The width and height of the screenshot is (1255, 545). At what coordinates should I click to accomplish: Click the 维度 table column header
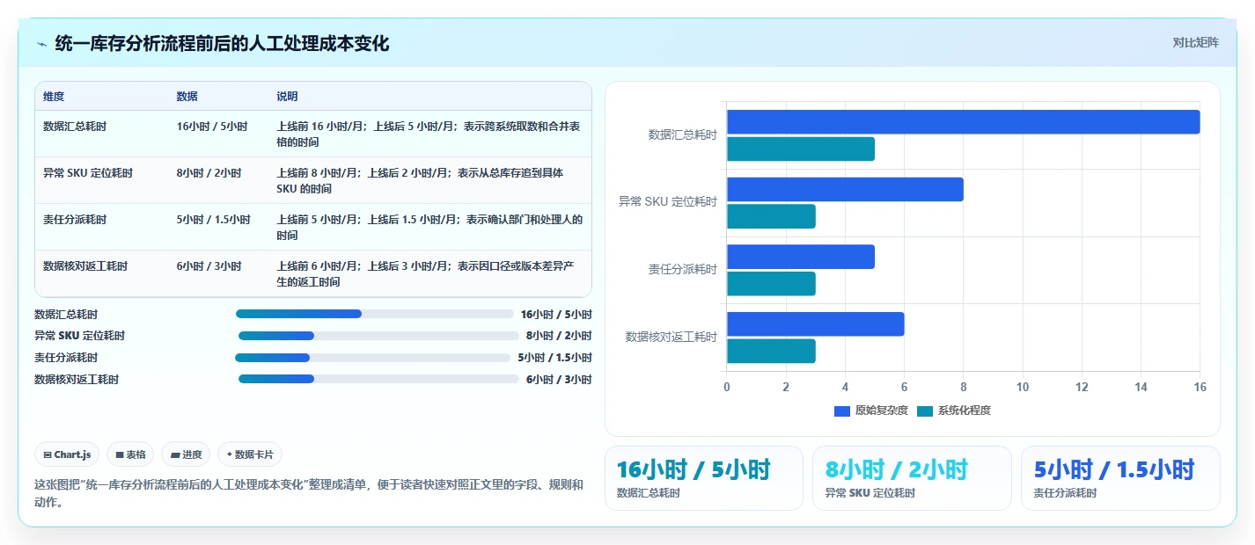54,97
